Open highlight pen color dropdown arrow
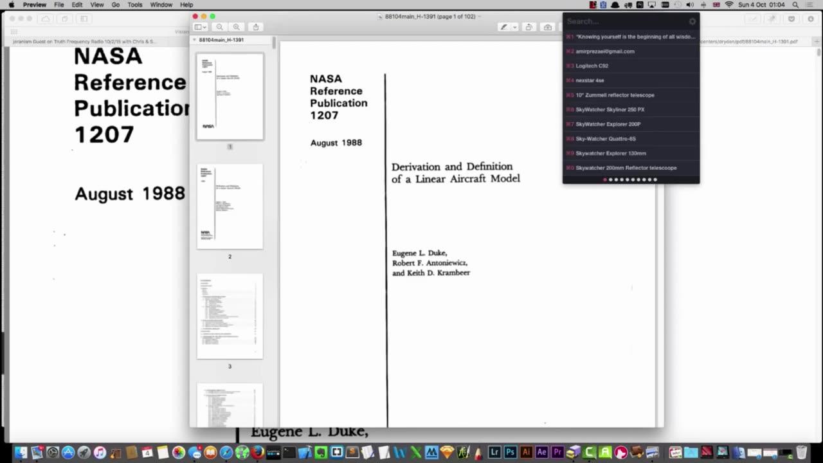 coord(514,27)
